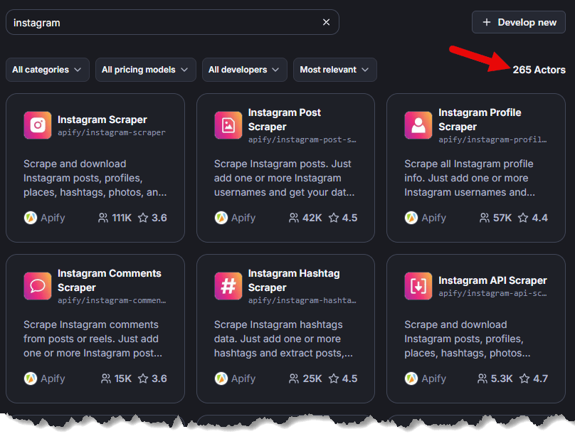Click the star icon on Instagram Scraper card
This screenshot has width=575, height=434.
click(143, 218)
